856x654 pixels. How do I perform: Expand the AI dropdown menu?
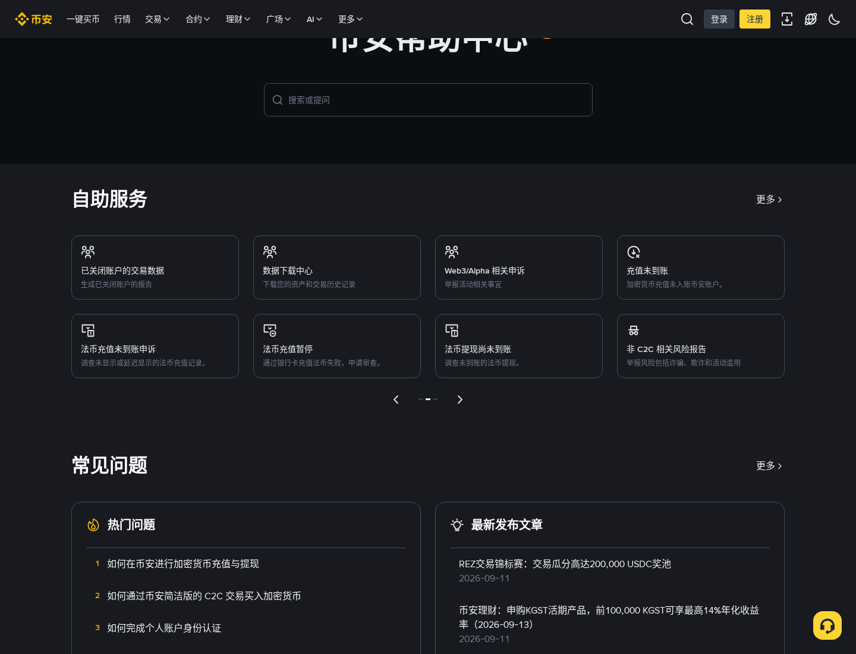314,19
